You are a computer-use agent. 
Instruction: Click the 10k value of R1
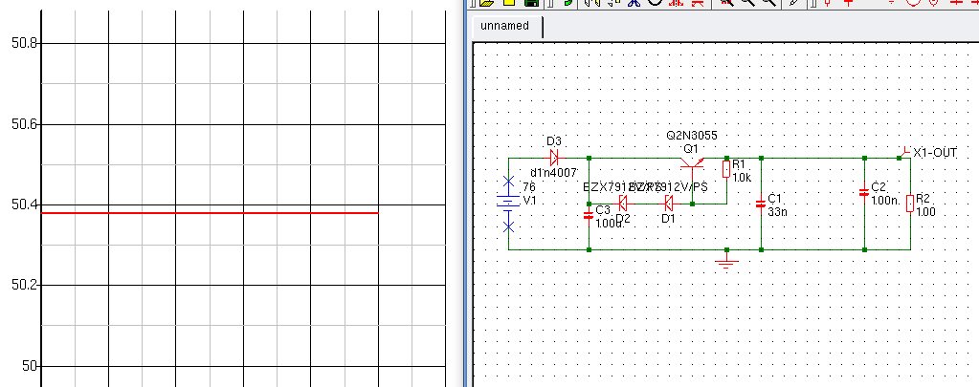point(742,178)
